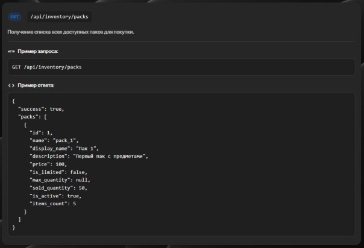Click the code brackets icon beside Пример ответа
This screenshot has height=248, width=364.
click(x=11, y=85)
